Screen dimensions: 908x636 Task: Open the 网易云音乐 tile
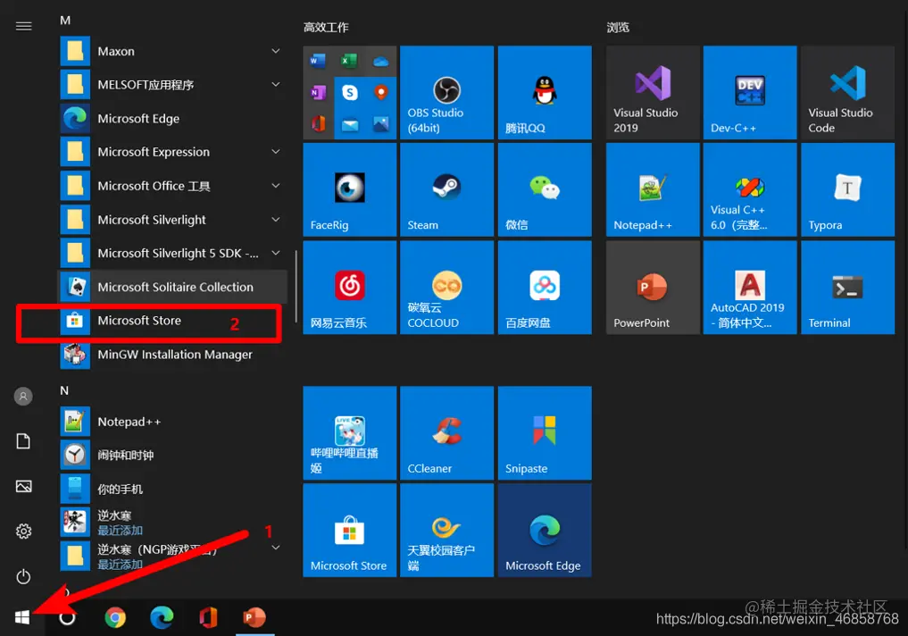(349, 288)
